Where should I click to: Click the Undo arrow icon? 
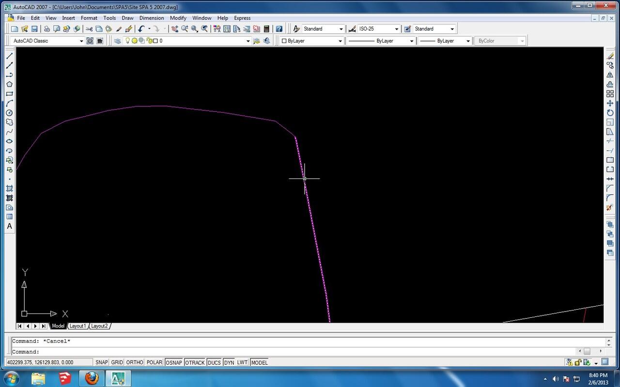click(x=141, y=29)
